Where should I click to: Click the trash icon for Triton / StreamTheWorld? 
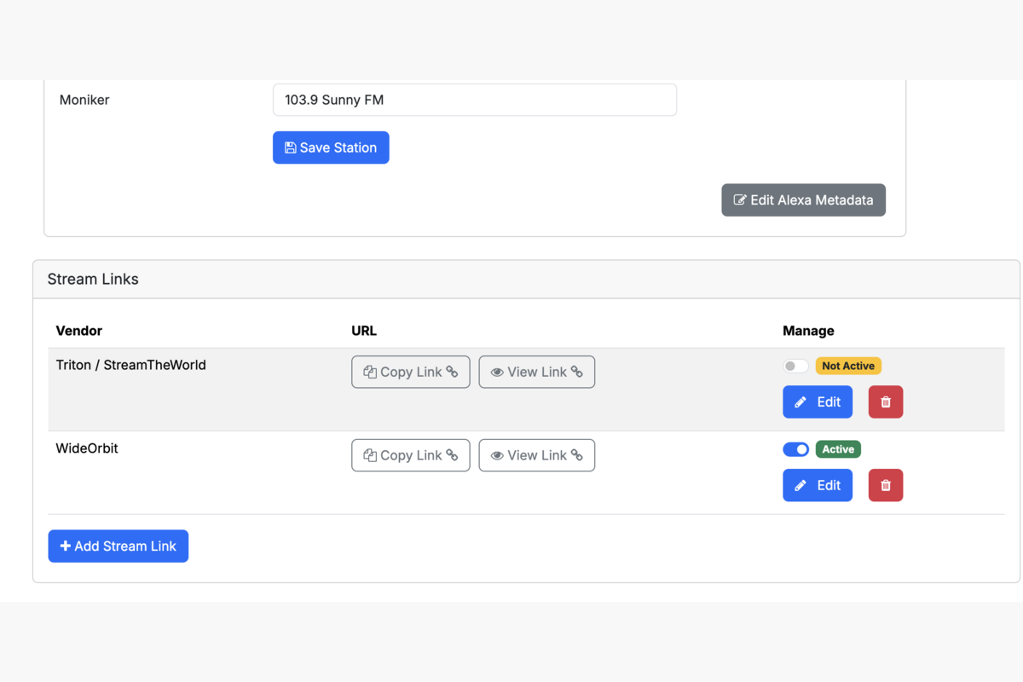coord(885,402)
